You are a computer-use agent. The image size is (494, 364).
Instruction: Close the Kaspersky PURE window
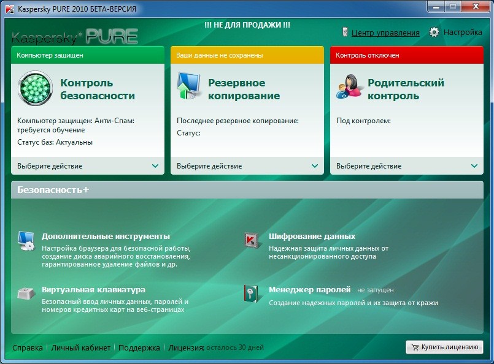coord(476,6)
